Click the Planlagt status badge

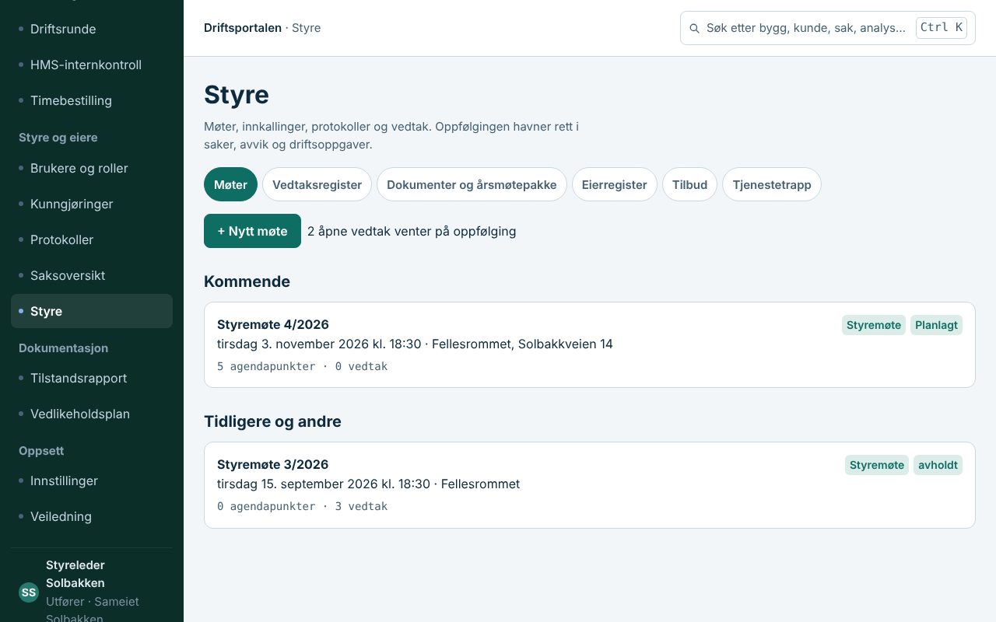[x=936, y=325]
